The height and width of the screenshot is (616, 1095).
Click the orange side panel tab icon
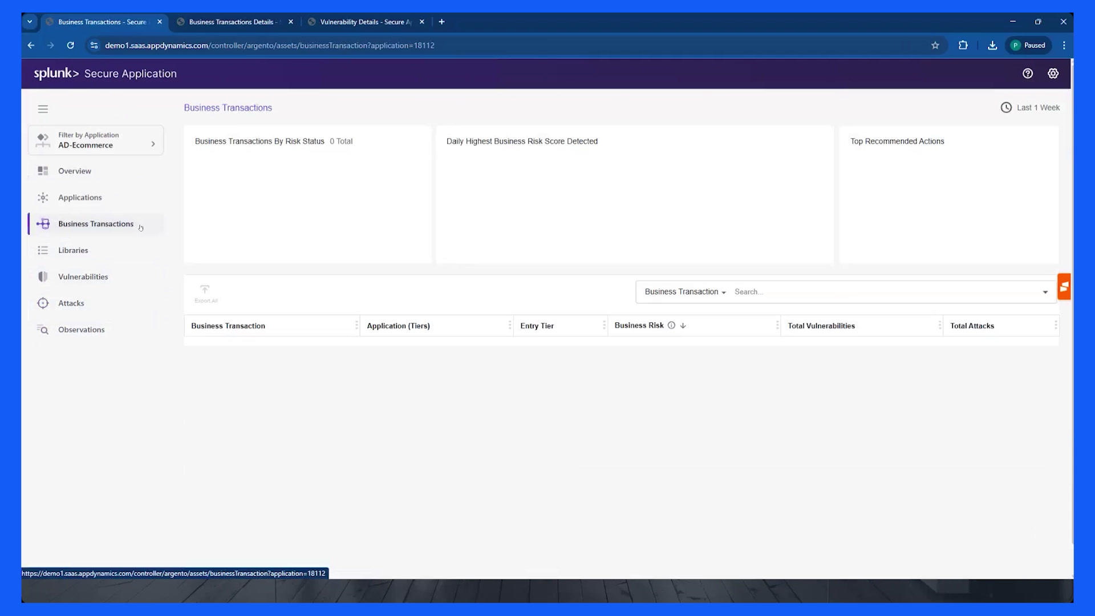click(1064, 287)
